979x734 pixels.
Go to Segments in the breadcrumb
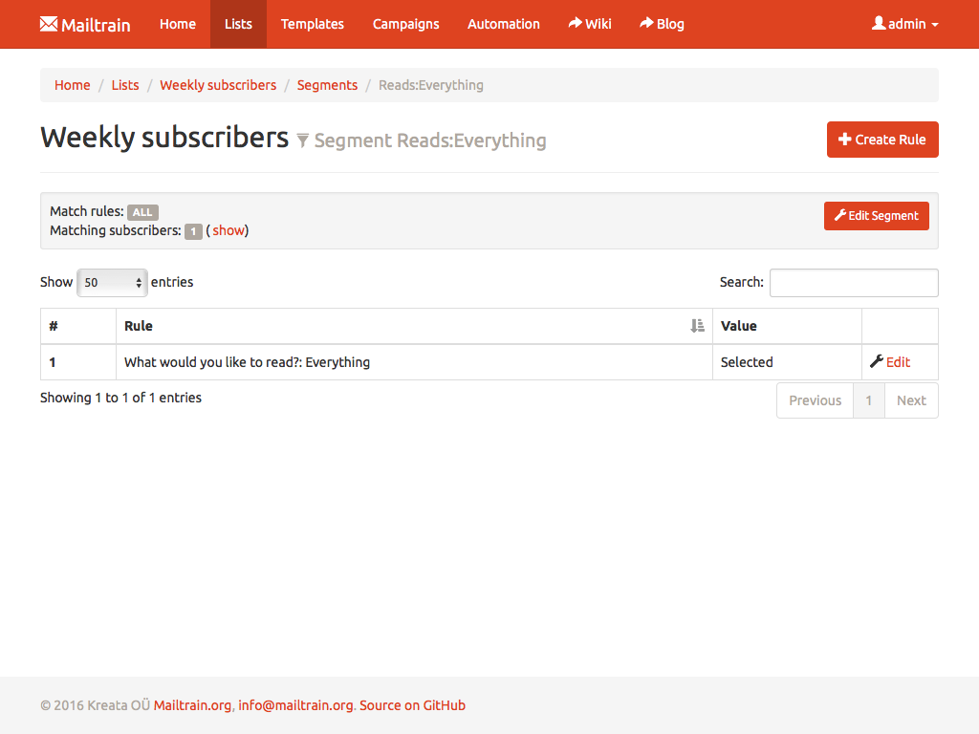tap(327, 85)
